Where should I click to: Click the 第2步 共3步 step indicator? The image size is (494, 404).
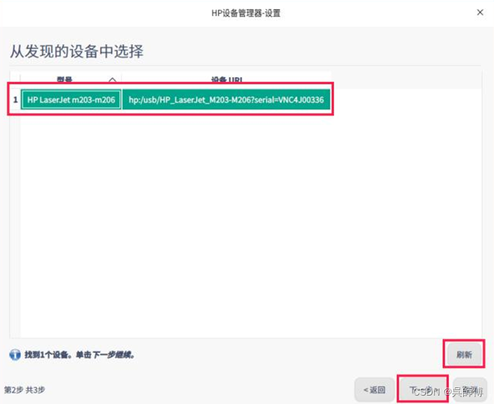(24, 390)
